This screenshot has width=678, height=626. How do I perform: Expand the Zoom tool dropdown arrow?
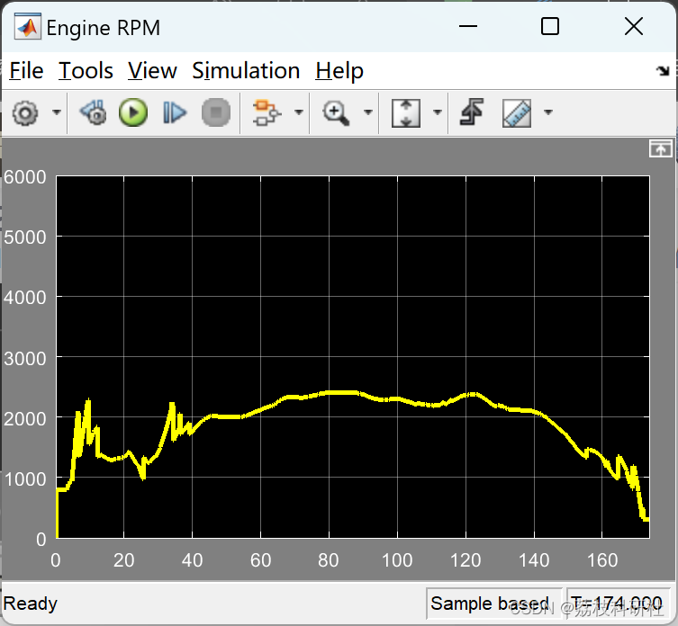pyautogui.click(x=368, y=112)
